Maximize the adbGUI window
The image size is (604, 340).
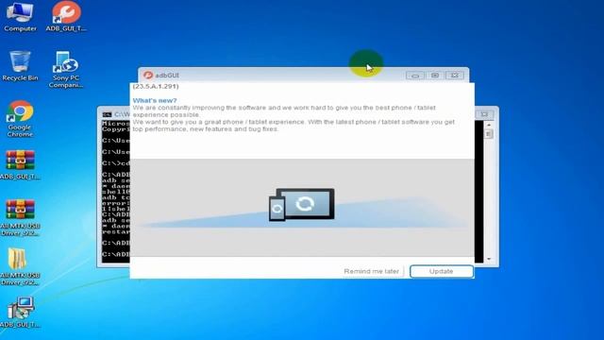coord(435,76)
